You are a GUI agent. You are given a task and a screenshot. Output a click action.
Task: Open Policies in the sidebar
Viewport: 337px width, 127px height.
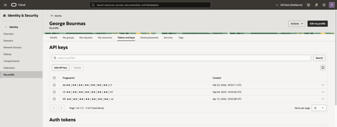[x=21, y=54]
